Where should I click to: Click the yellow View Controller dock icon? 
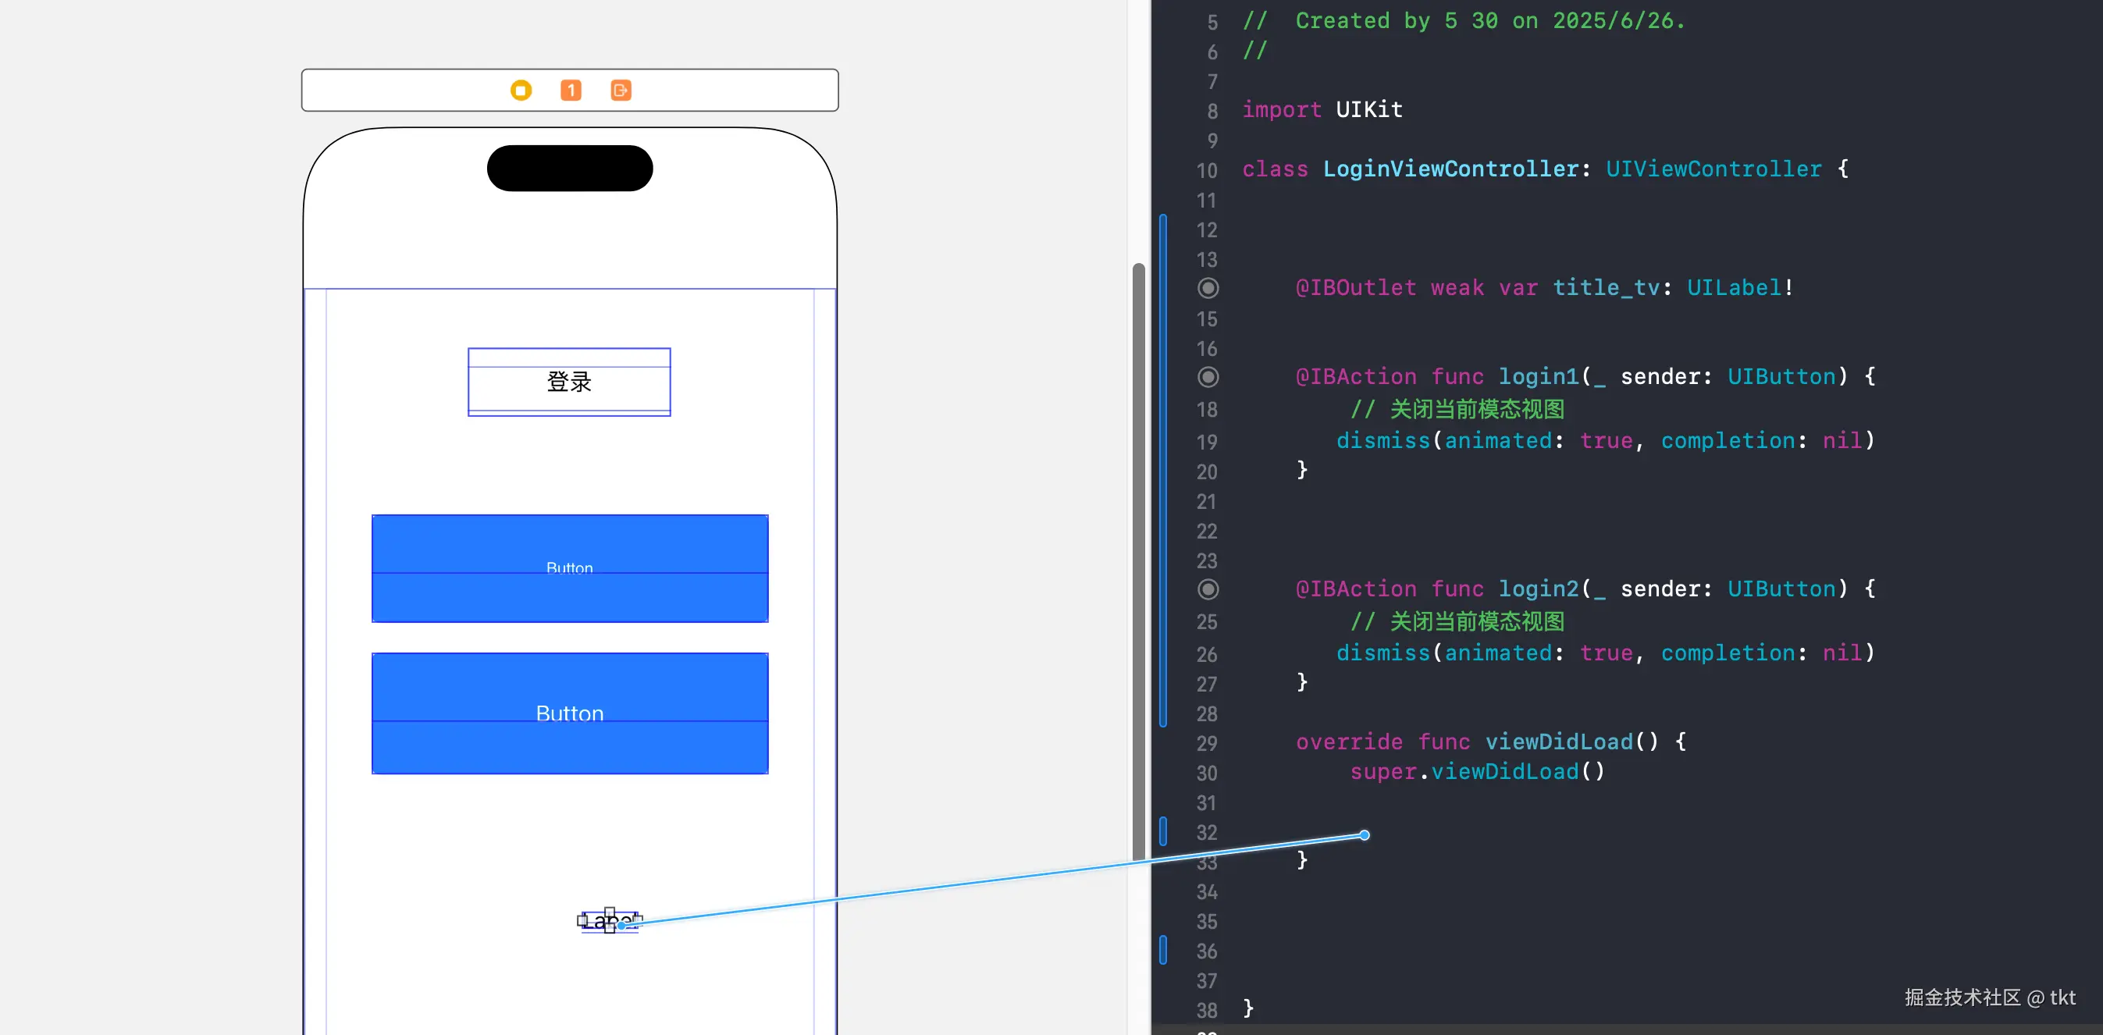[521, 91]
